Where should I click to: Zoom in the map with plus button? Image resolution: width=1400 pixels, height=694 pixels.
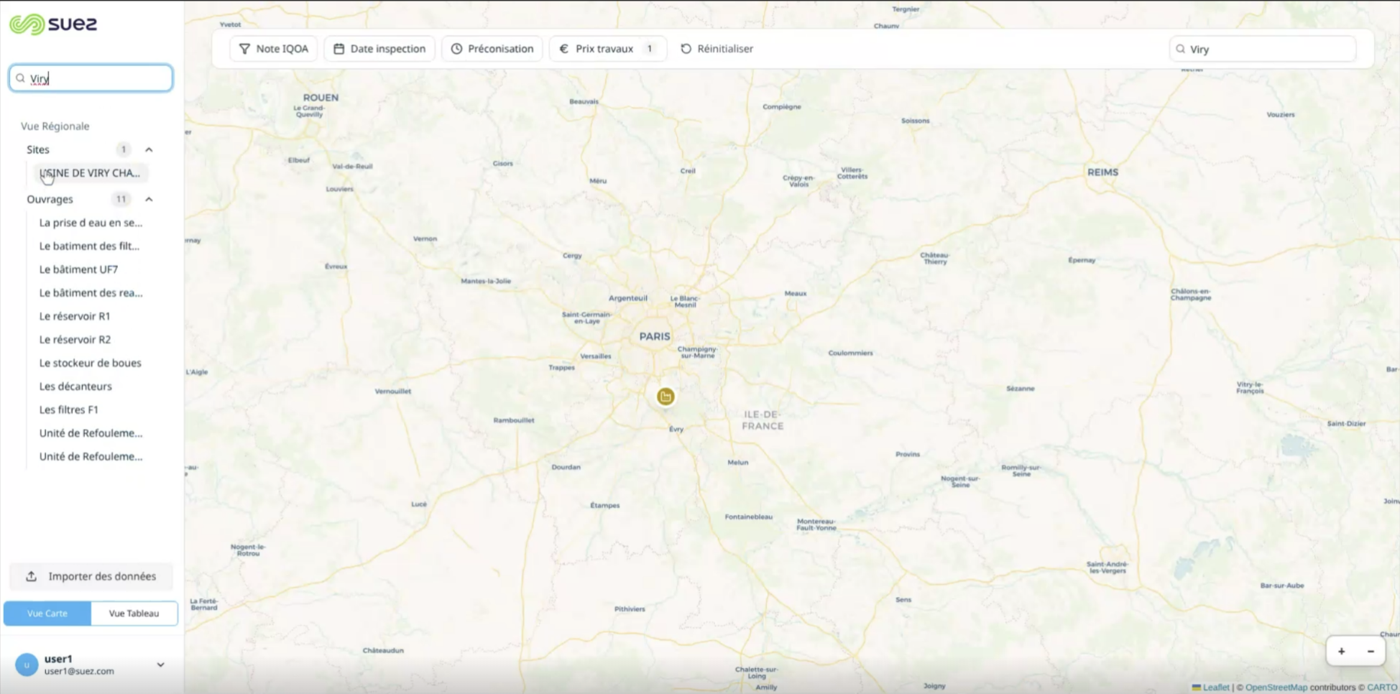(x=1341, y=651)
